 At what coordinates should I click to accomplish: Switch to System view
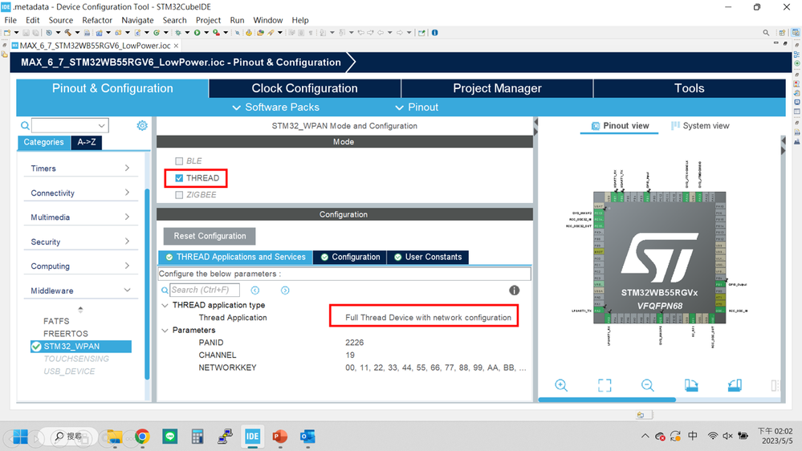click(700, 126)
